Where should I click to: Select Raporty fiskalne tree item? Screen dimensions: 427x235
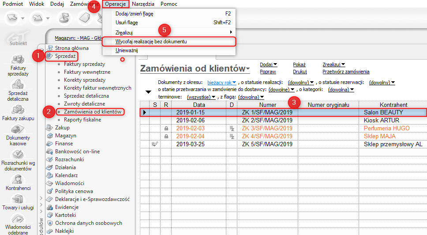[82, 119]
